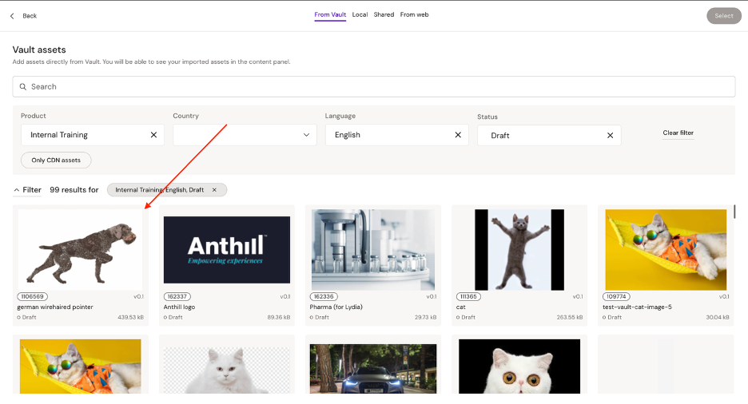The height and width of the screenshot is (404, 748).
Task: Open the Shared tab
Action: click(x=384, y=14)
